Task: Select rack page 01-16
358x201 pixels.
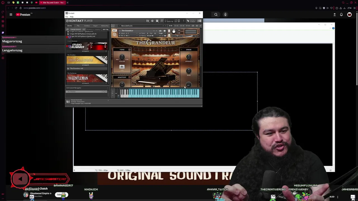Action: (171, 26)
